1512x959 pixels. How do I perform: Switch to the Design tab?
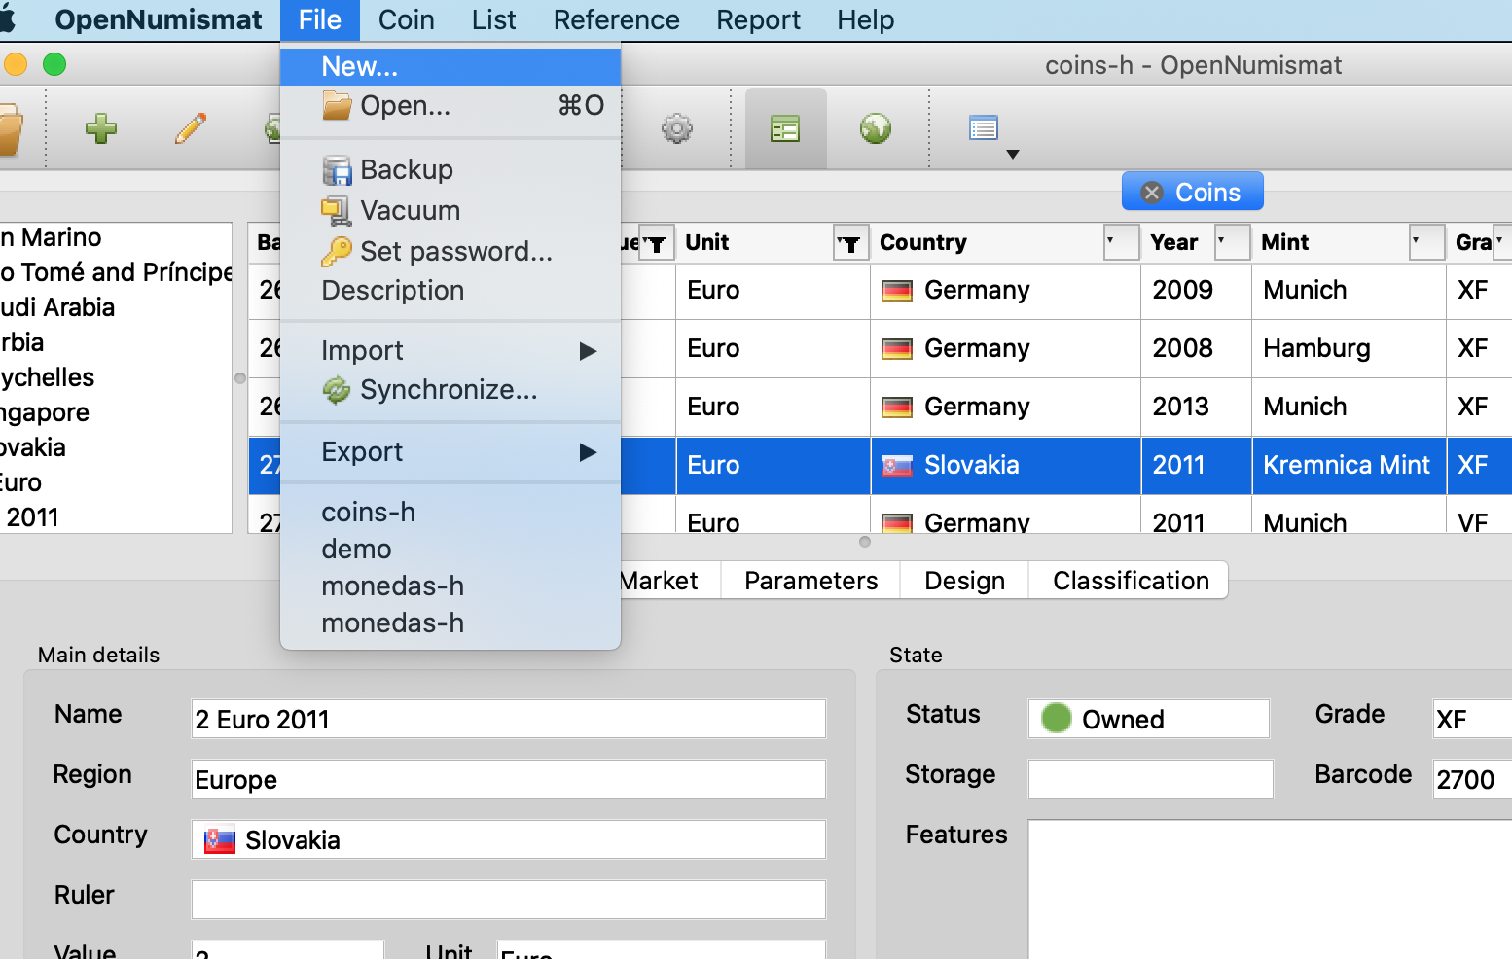[965, 581]
